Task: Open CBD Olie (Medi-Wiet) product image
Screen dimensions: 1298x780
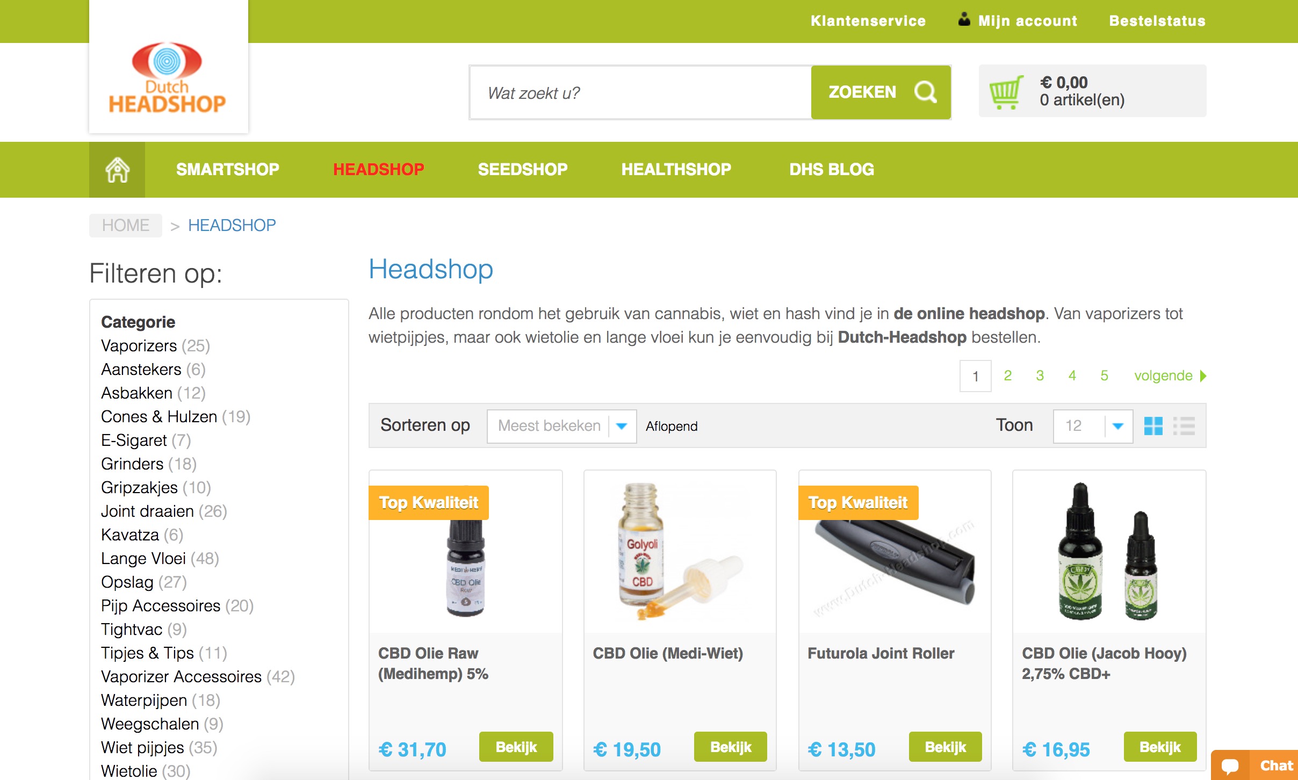Action: pyautogui.click(x=680, y=552)
